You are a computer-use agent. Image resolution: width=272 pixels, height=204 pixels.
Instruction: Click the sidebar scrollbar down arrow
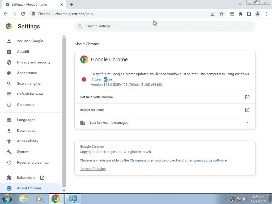point(64,191)
